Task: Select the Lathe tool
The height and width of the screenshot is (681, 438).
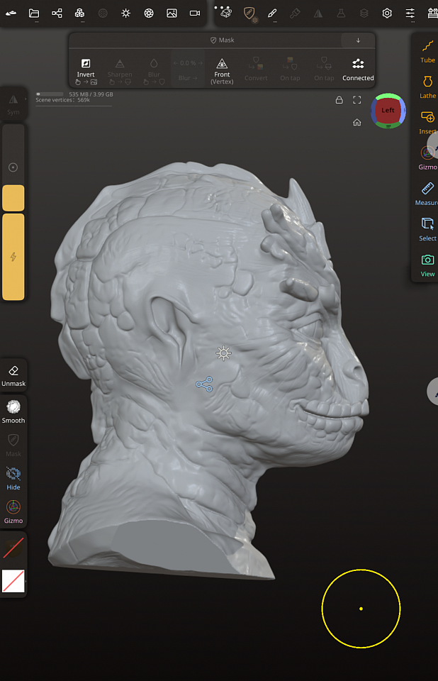Action: pyautogui.click(x=427, y=86)
